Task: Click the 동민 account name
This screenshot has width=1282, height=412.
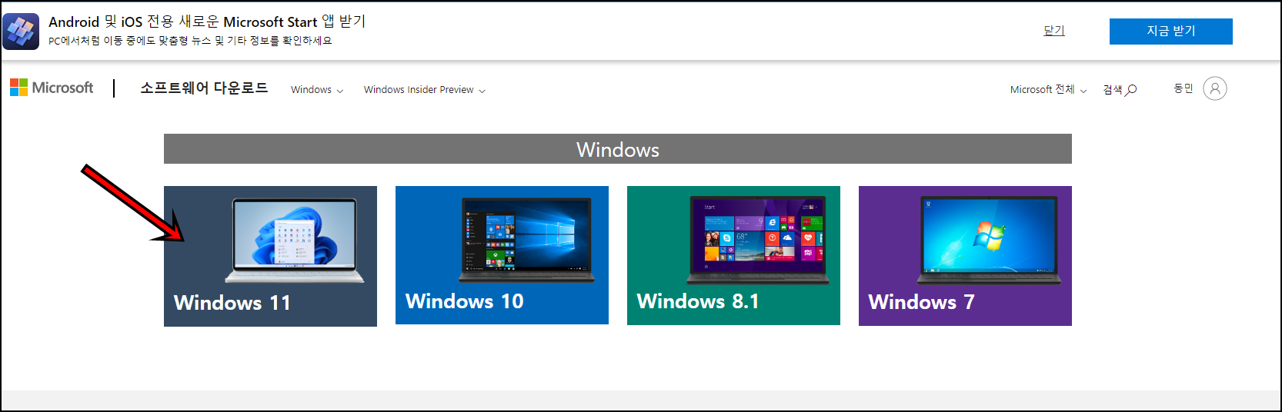Action: pyautogui.click(x=1183, y=88)
